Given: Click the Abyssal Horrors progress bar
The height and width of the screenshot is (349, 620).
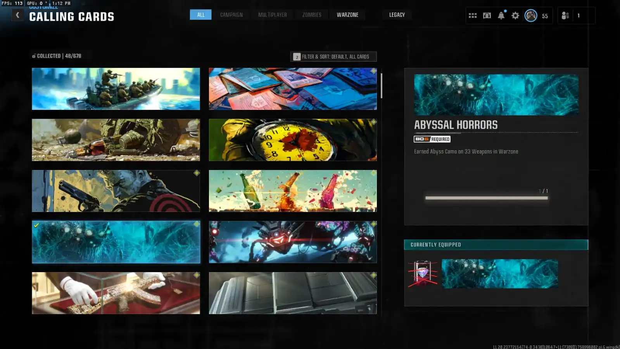Looking at the screenshot, I should coord(487,198).
